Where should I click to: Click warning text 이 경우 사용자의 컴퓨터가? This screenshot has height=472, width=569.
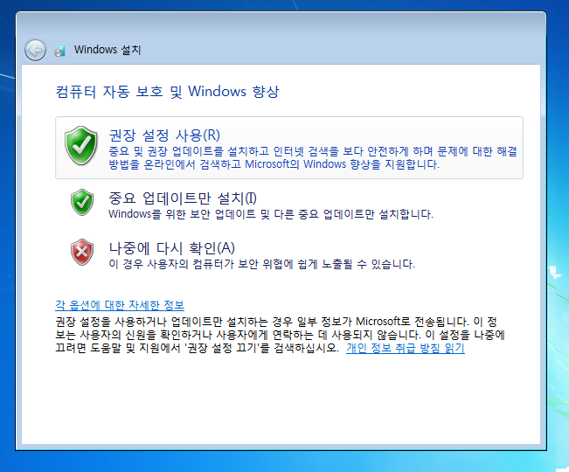261,264
